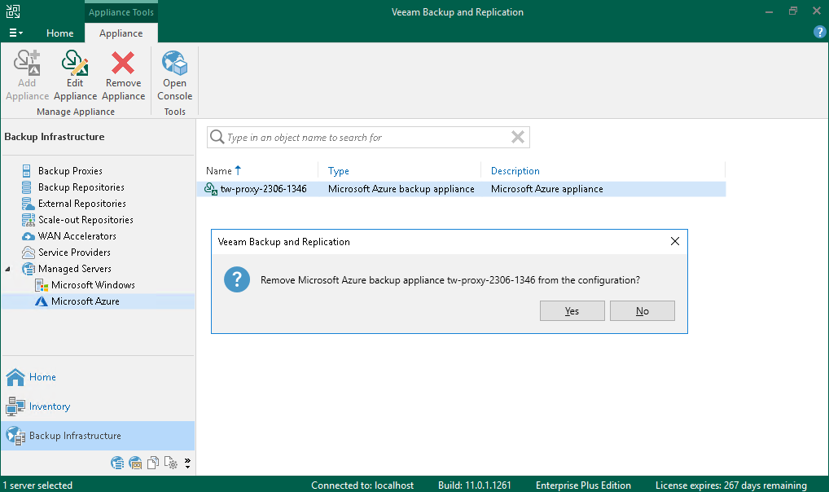
Task: Click the second globe icon in the bottom view strip
Action: point(135,463)
